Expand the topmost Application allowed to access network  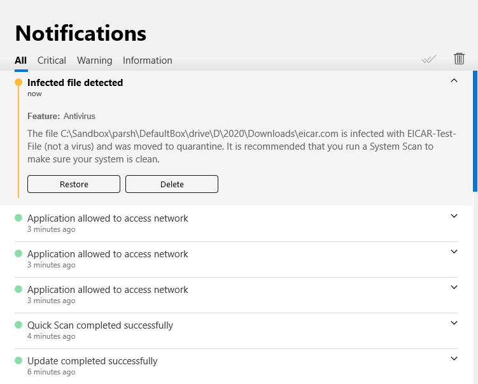tap(454, 216)
